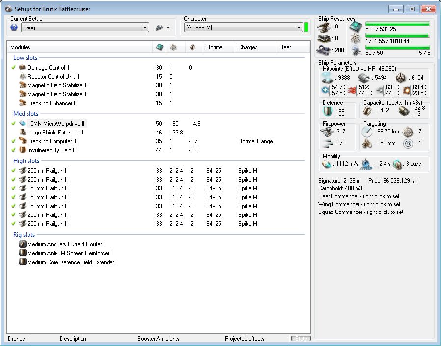Expand the arrow beside the ship icon

pos(168,28)
